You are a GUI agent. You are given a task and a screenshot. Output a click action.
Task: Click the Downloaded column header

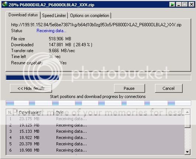click(x=35, y=112)
